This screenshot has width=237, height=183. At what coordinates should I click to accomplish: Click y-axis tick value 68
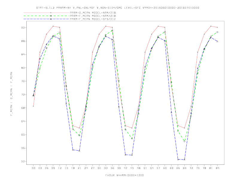tap(23, 108)
